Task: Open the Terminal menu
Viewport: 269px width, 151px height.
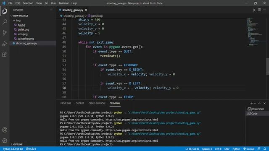Action: [x=63, y=3]
